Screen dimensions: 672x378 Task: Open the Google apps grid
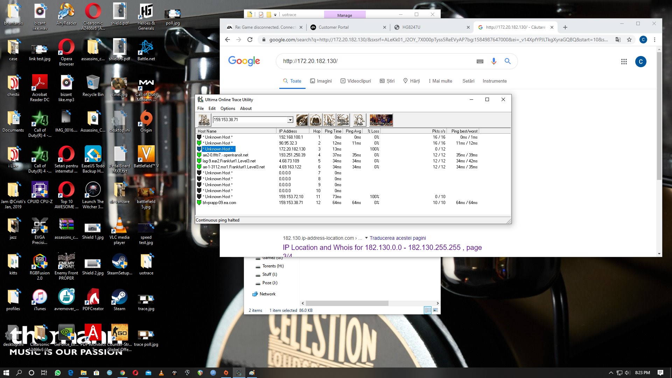point(624,62)
